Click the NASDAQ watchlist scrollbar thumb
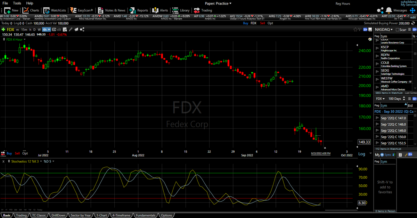417x218 pixels. (x=415, y=54)
